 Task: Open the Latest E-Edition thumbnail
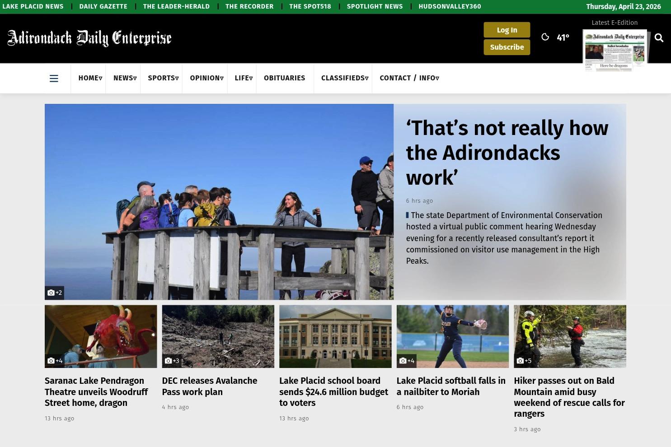(615, 51)
